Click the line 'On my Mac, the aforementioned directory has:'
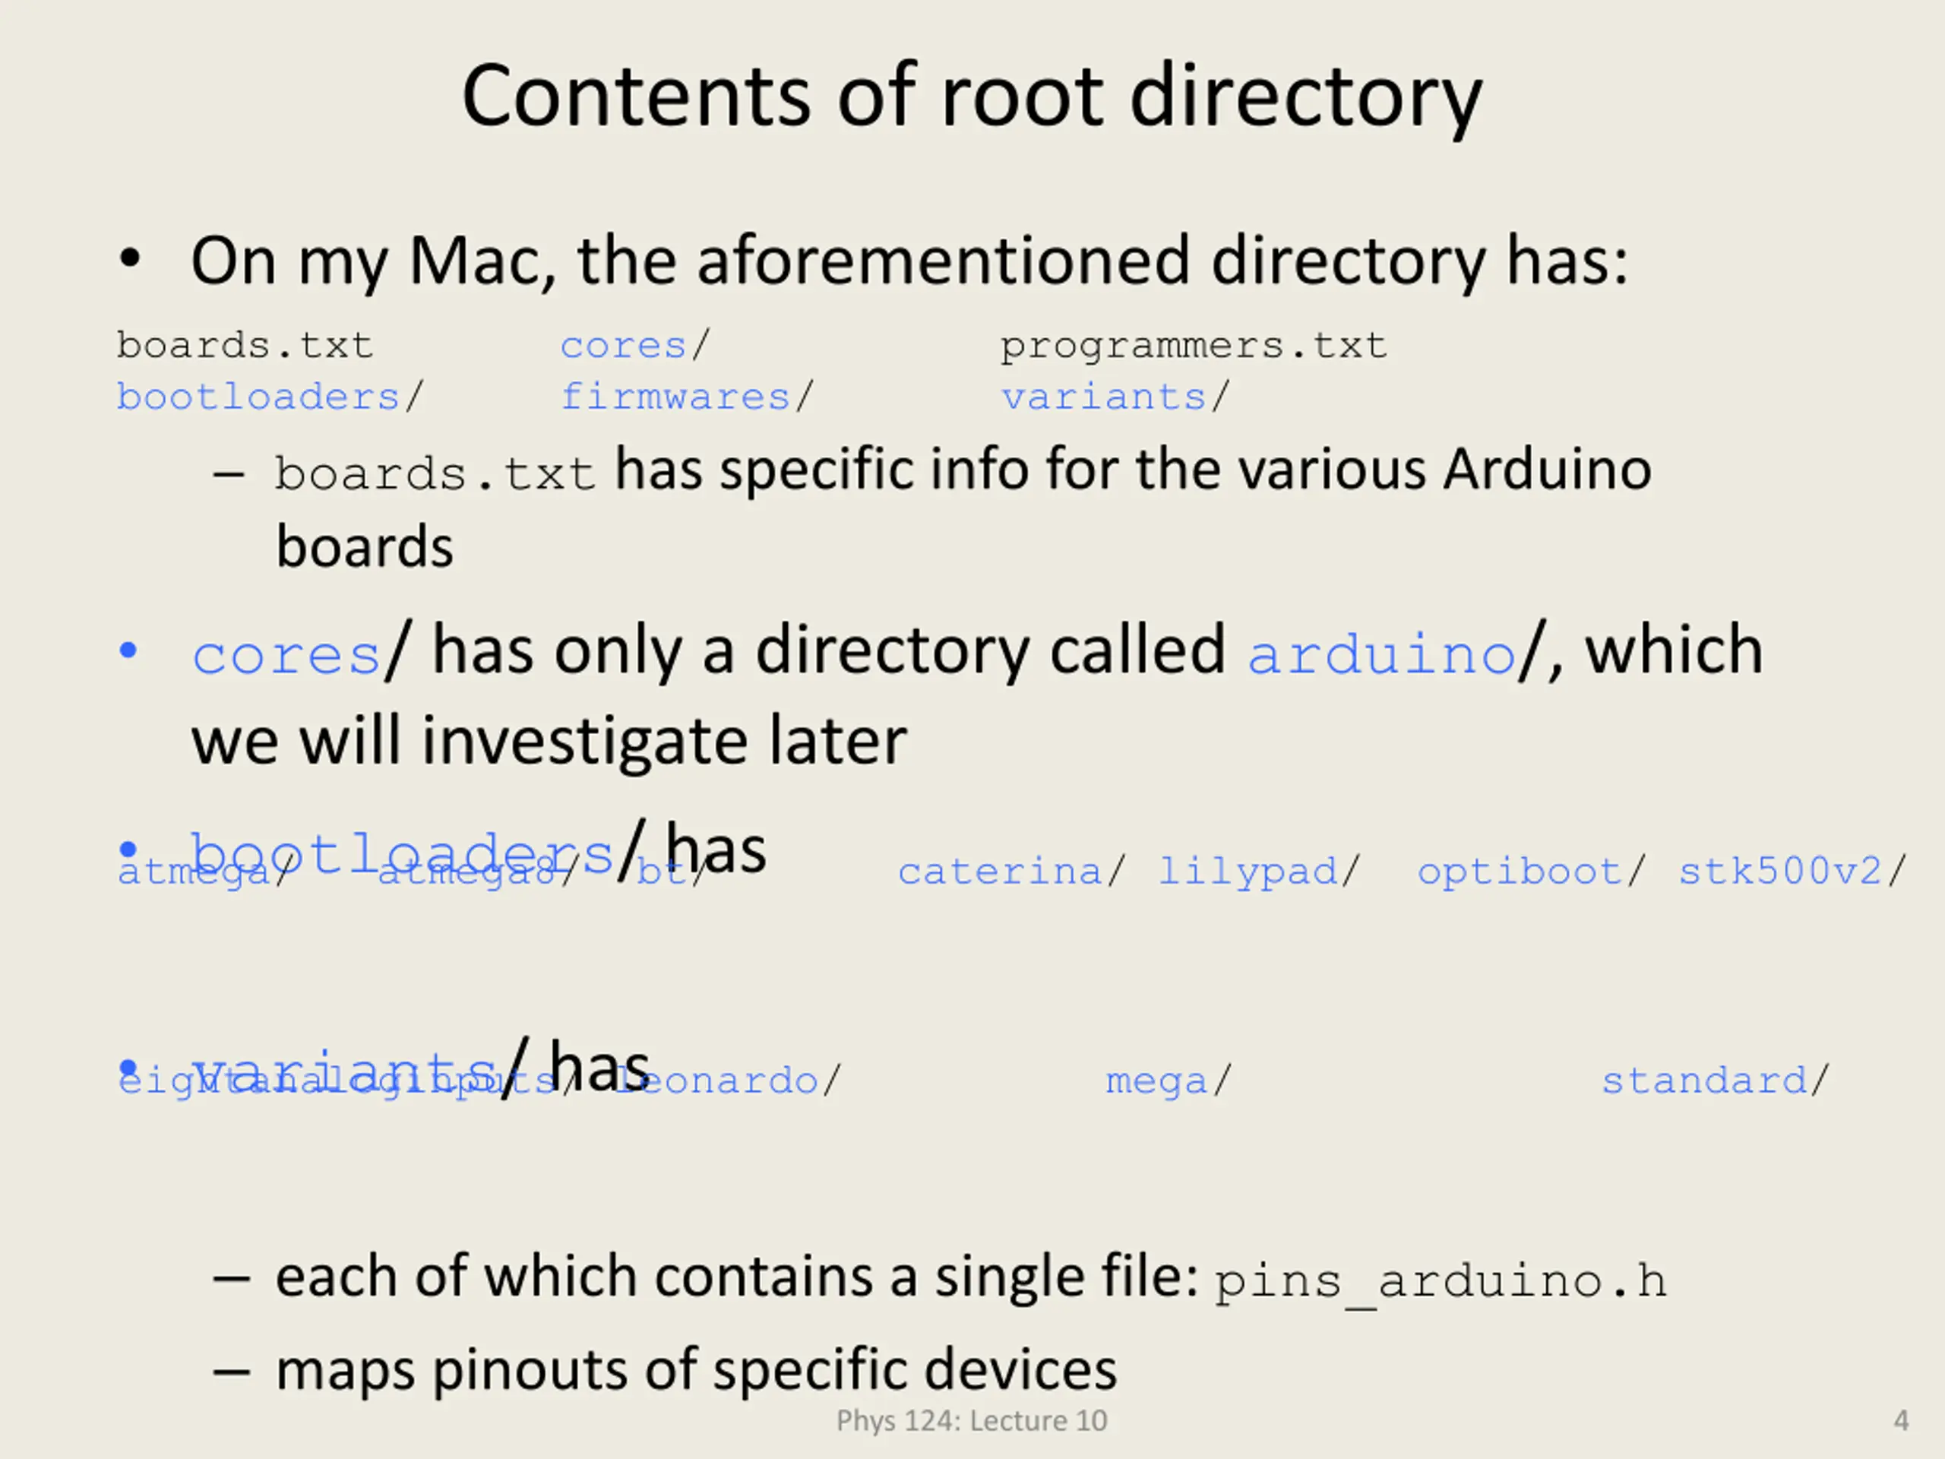This screenshot has width=1945, height=1459. point(909,262)
